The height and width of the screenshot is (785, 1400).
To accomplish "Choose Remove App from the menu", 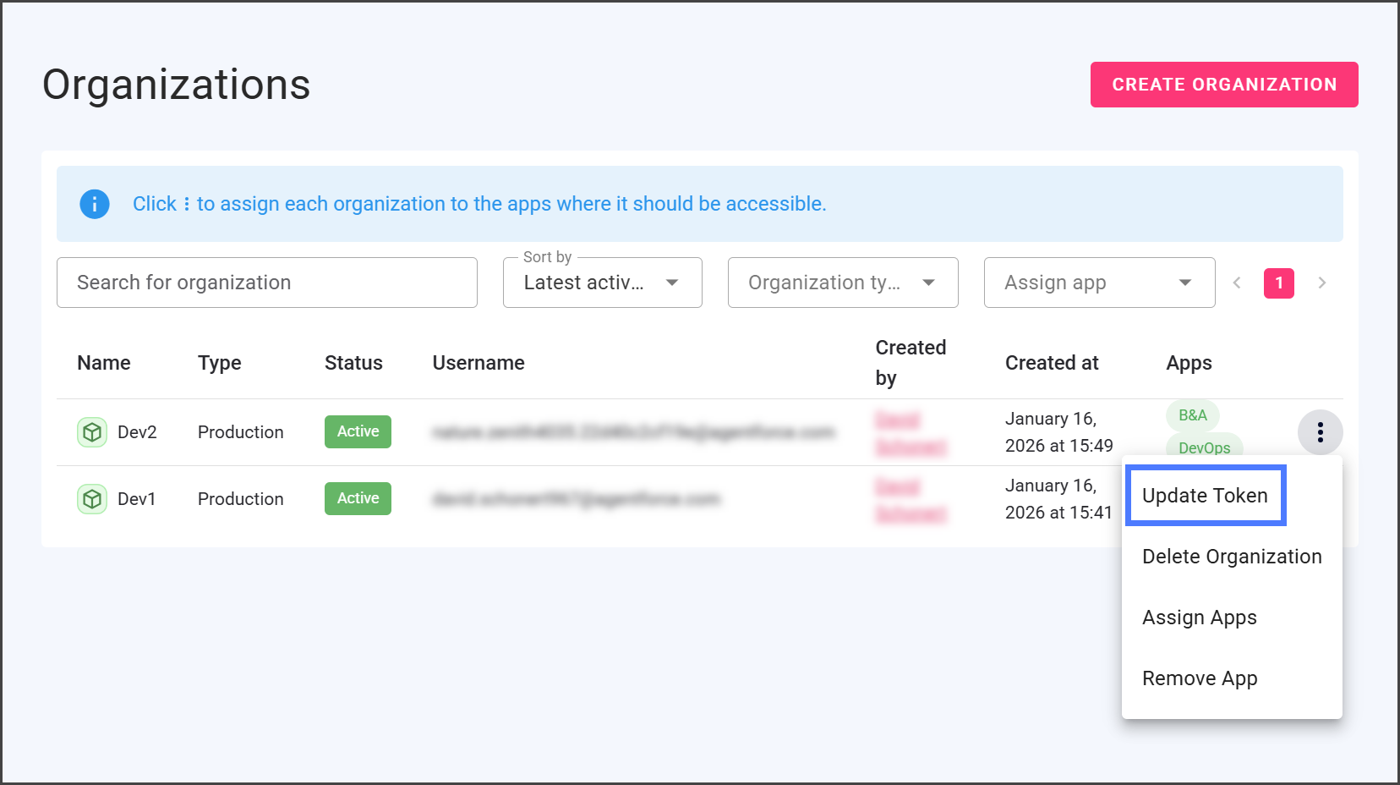I will [x=1199, y=678].
